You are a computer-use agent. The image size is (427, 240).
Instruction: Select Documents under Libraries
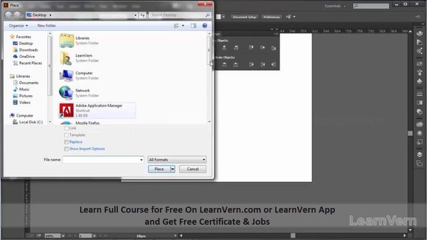[26, 83]
